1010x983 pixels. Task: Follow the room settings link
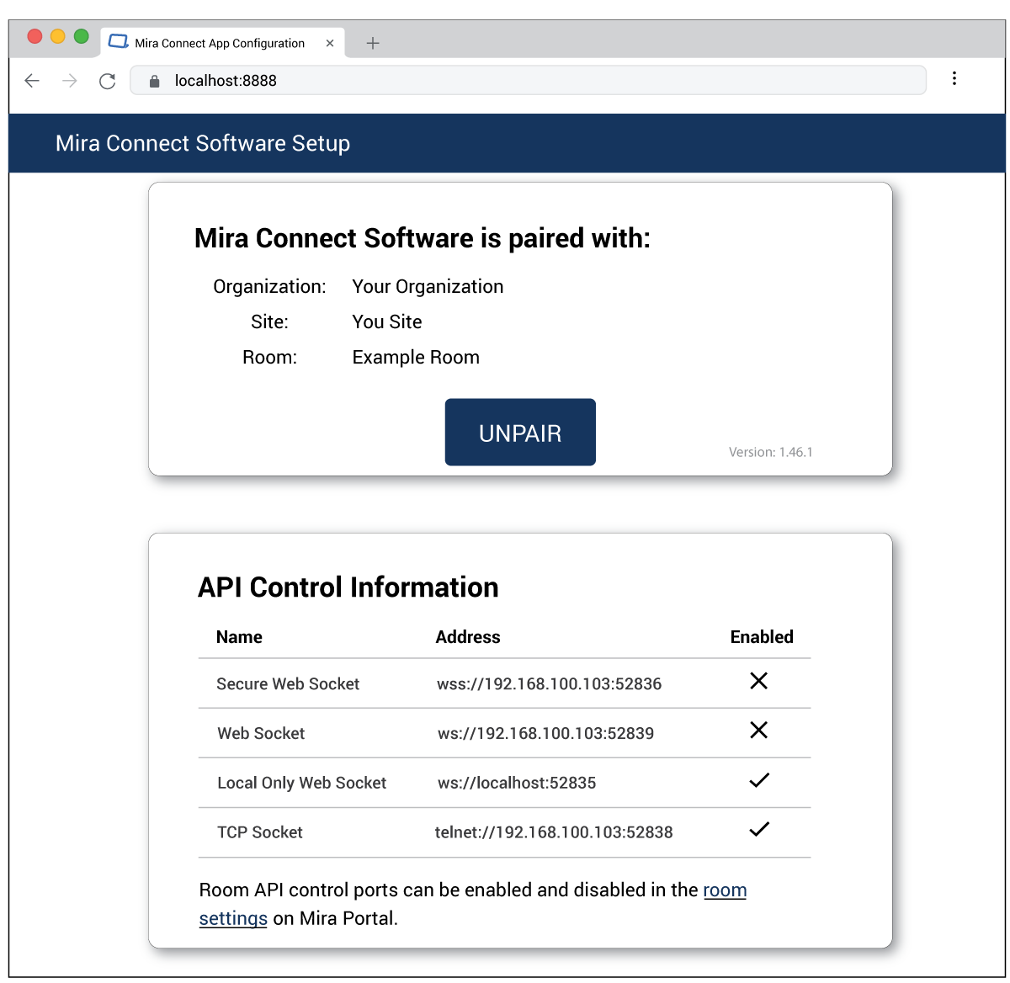click(x=725, y=890)
